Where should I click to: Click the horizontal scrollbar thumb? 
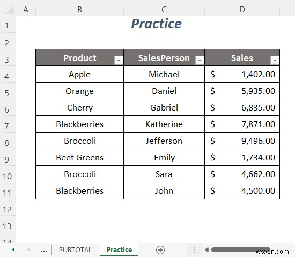coord(241,249)
